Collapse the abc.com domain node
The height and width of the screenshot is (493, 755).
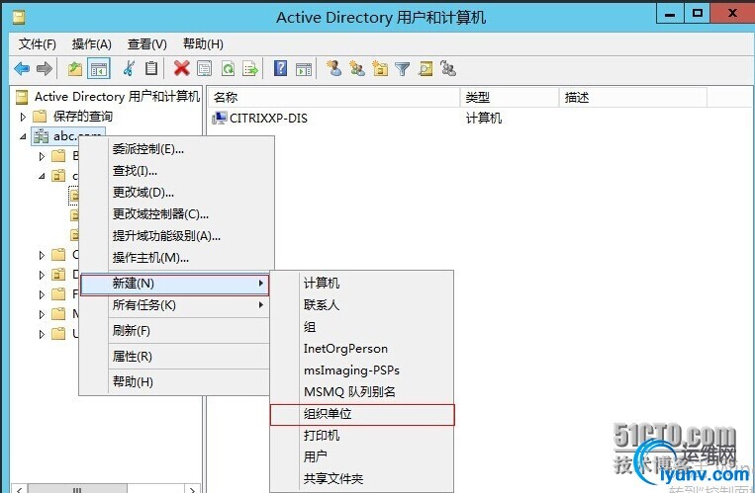click(x=23, y=136)
